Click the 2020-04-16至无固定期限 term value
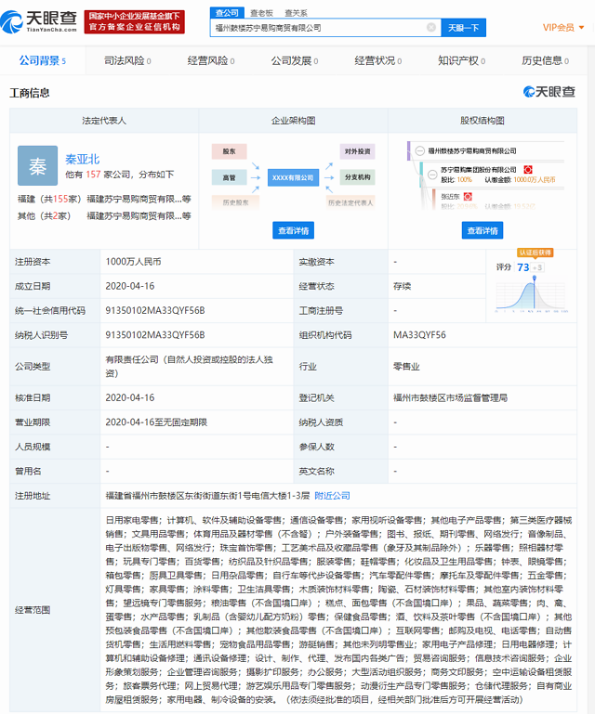 point(156,422)
